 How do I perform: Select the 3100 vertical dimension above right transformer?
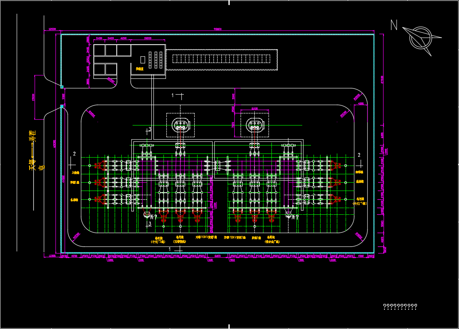(x=233, y=96)
